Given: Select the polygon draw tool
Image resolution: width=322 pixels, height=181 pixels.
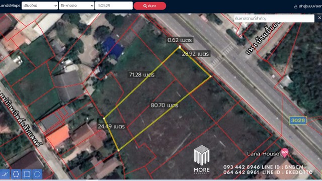Looking at the screenshot, I should [16, 174].
